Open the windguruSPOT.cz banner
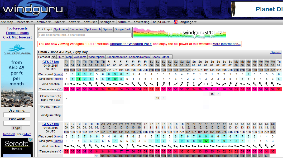This screenshot has height=158, width=283. coord(180,33)
